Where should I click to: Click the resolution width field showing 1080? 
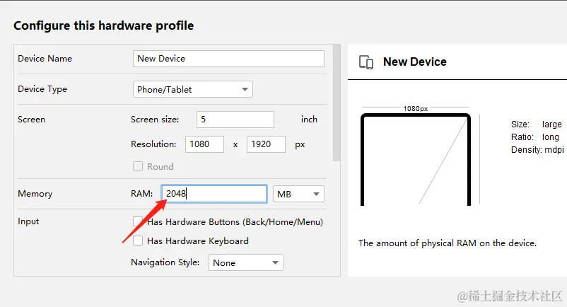click(x=204, y=144)
